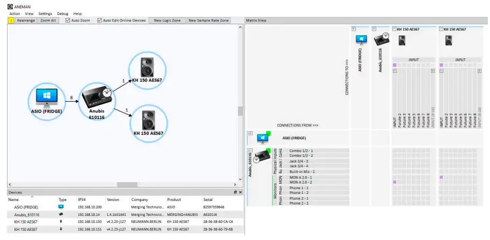Select the device row with serial 28-36-38-60-CA-CA
Screen dimensions: 490x240
(125, 222)
